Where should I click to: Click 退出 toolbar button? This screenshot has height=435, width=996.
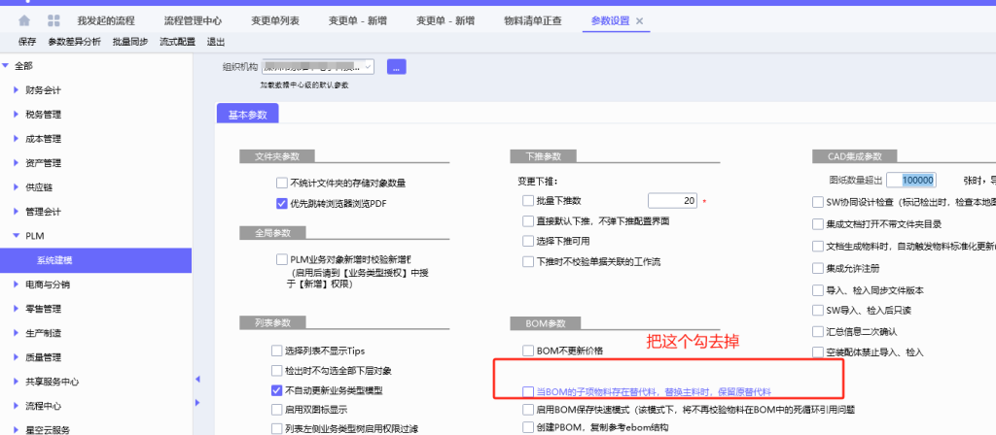216,43
